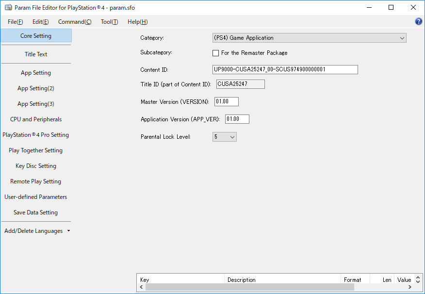425x294 pixels.
Task: Open the Edit menu
Action: [x=41, y=22]
